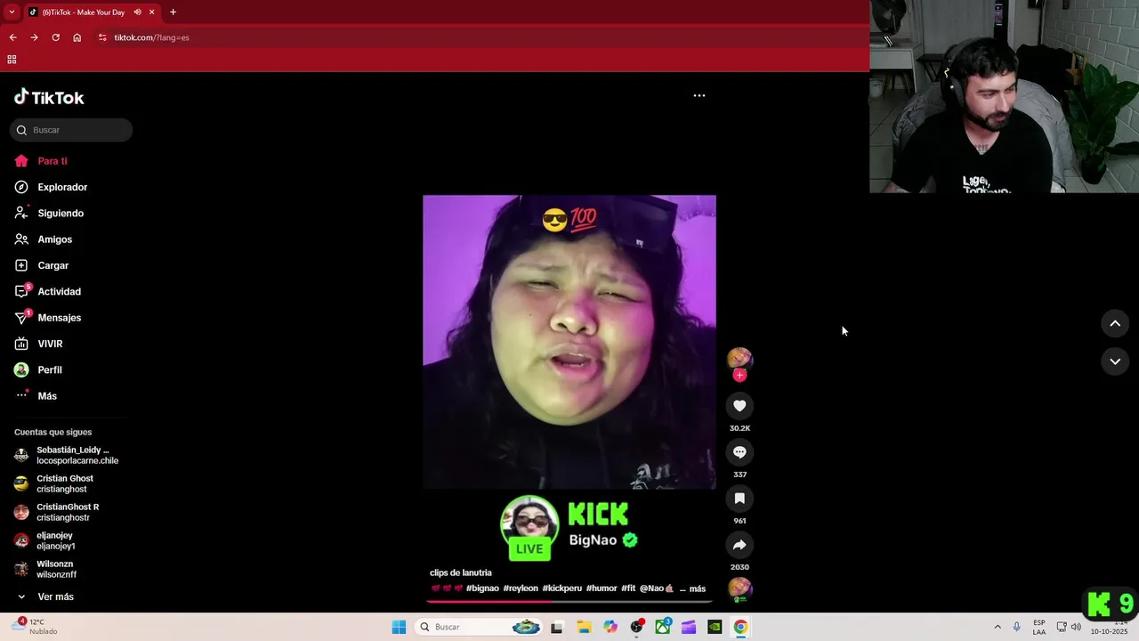Focus the Buscar search field in TikTok
This screenshot has height=641, width=1139.
[x=71, y=130]
